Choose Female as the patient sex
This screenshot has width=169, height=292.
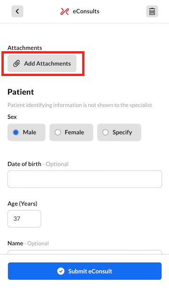(x=71, y=132)
